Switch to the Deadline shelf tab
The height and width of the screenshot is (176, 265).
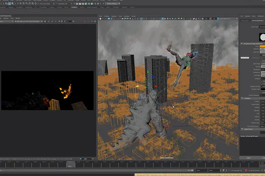tap(74, 7)
